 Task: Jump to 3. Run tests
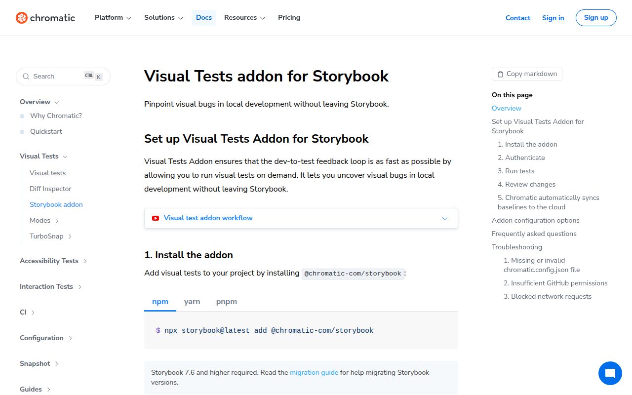pyautogui.click(x=516, y=171)
